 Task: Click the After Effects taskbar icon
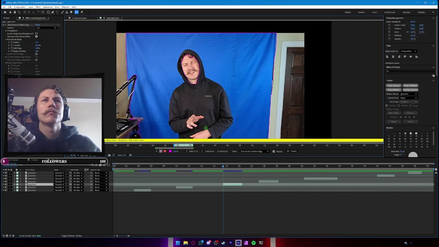pos(238,243)
